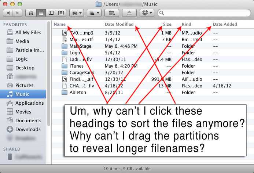Sort by the Name column header
Screen dimensions: 254x173
(60, 24)
